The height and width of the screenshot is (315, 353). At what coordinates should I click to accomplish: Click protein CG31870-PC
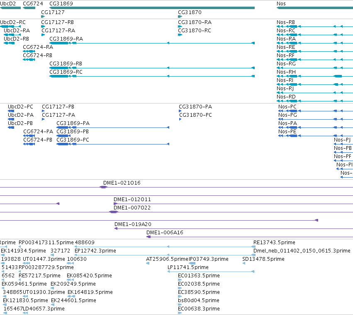(195, 115)
